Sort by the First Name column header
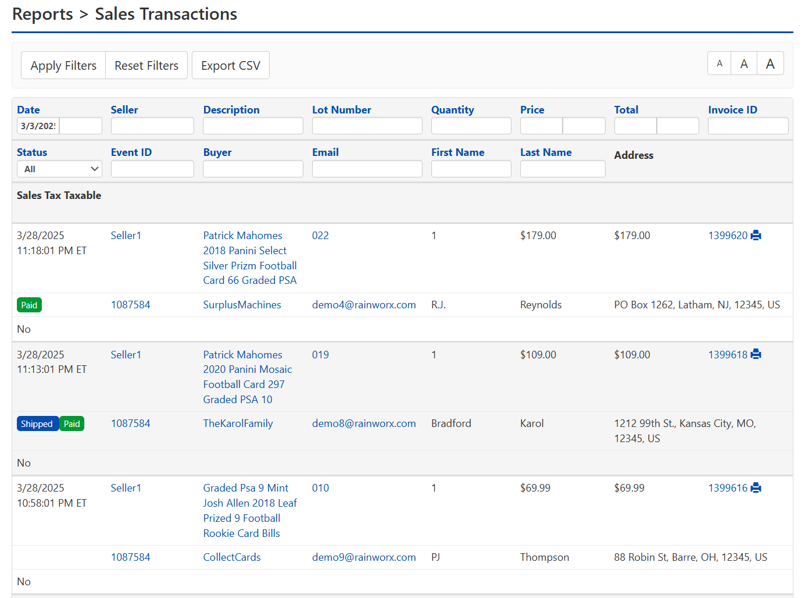Image resolution: width=805 pixels, height=598 pixels. 458,152
